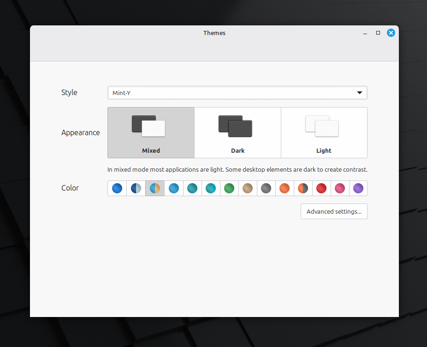427x347 pixels.
Task: Click the Color label
Action: 70,188
